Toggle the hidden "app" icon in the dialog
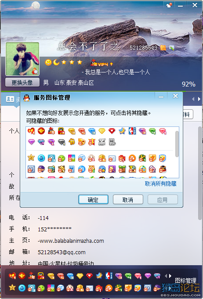The image size is (203, 299). click(72, 158)
